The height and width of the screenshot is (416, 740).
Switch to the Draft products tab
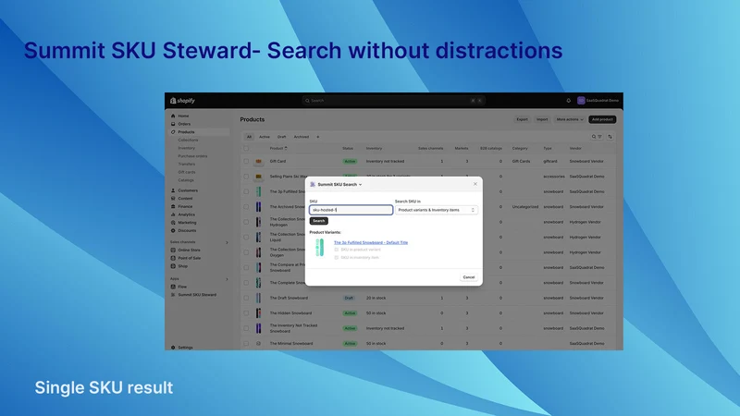coord(282,137)
